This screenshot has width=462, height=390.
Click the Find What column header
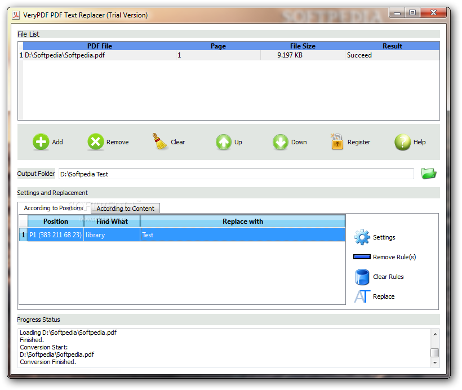[x=112, y=221]
